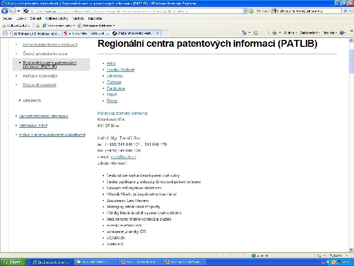This screenshot has width=354, height=266.
Task: Open the Quick Tabs grid icon
Action: [5, 33]
